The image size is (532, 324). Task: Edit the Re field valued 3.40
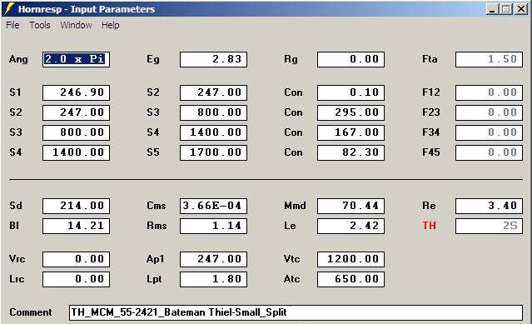tap(489, 206)
